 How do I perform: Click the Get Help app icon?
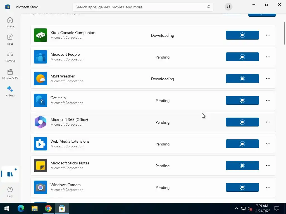click(x=40, y=100)
